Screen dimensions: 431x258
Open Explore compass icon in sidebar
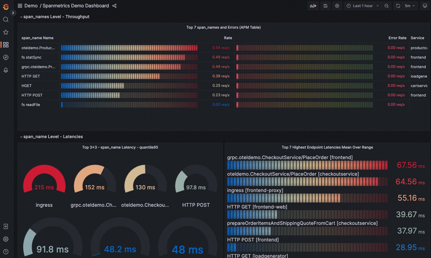pos(6,57)
